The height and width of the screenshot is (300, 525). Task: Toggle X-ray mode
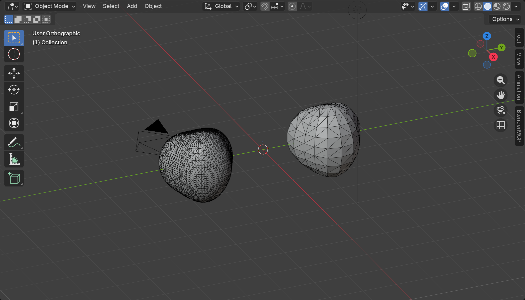tap(466, 6)
